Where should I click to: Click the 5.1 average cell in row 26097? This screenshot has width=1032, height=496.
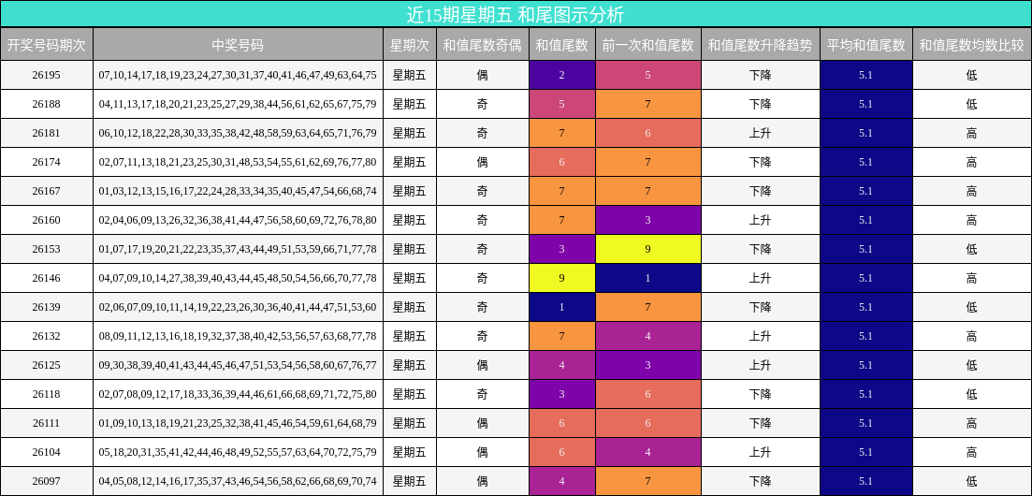pyautogui.click(x=866, y=481)
